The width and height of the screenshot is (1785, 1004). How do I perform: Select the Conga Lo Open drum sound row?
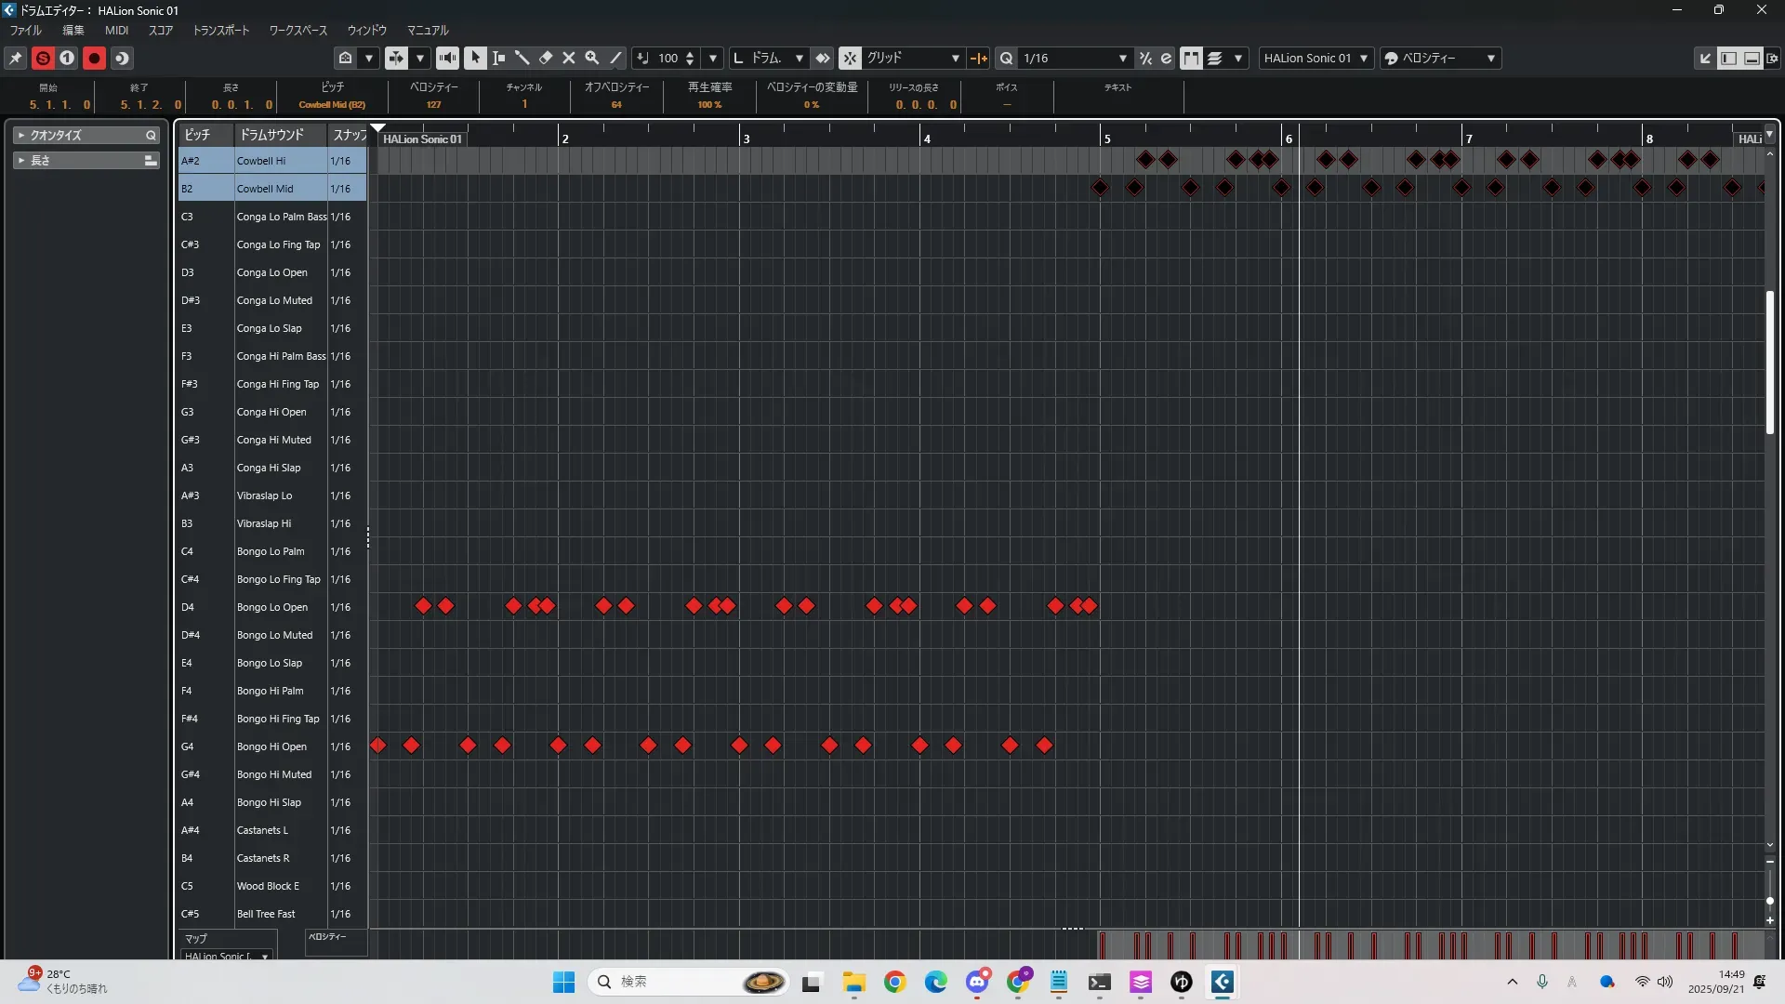[271, 273]
